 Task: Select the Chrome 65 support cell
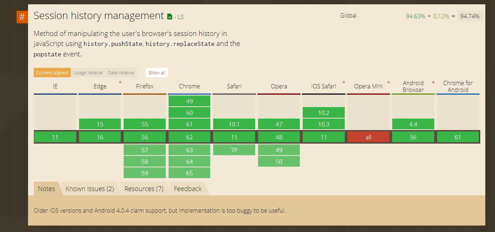189,173
